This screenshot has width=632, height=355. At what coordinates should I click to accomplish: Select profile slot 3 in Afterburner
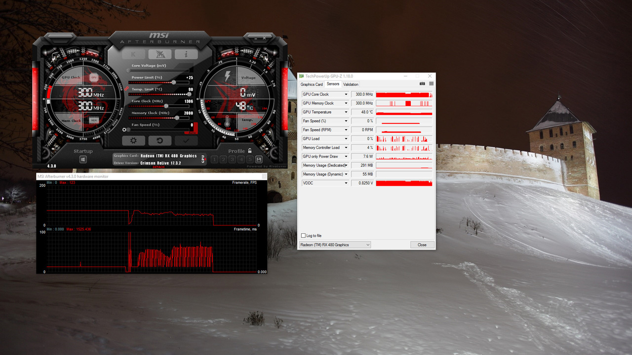(232, 159)
